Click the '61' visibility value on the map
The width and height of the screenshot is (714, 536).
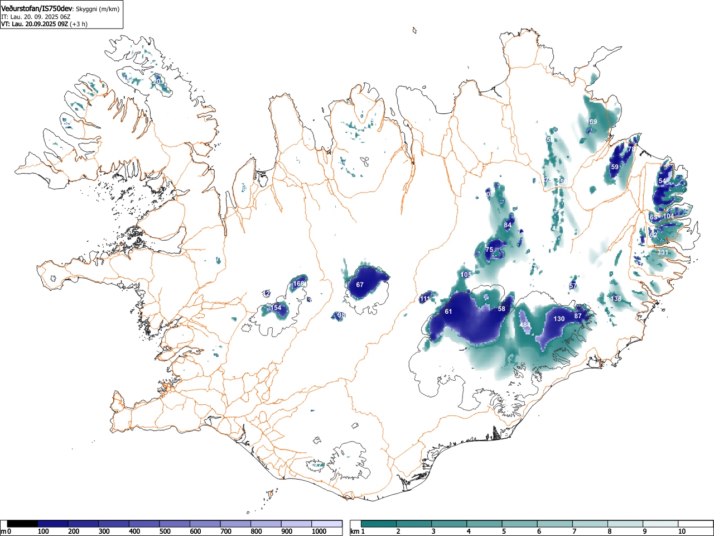coord(448,312)
